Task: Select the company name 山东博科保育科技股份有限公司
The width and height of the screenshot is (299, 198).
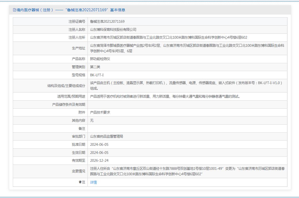Action: pos(113,30)
